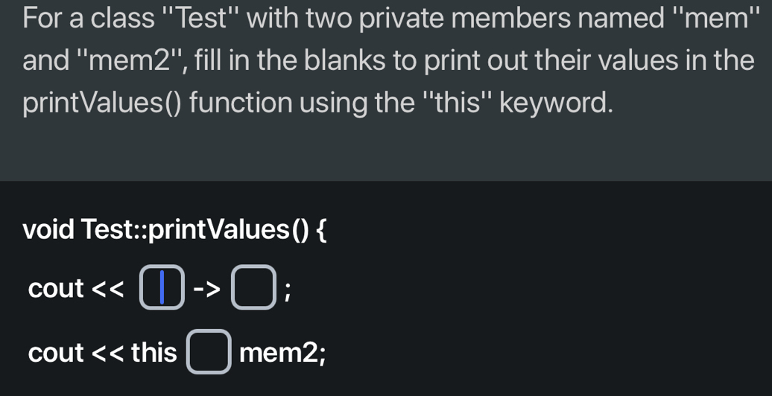Click the "mem2;" text in the code

pyautogui.click(x=282, y=353)
